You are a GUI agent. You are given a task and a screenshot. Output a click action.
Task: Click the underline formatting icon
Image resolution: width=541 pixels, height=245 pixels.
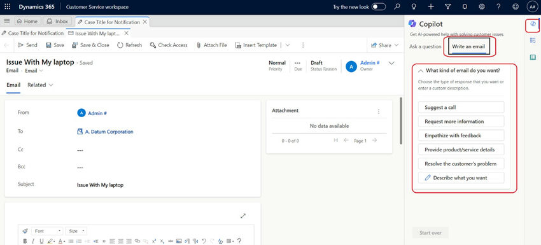[x=41, y=241]
